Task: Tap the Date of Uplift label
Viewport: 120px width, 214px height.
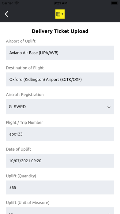Action: click(x=18, y=149)
